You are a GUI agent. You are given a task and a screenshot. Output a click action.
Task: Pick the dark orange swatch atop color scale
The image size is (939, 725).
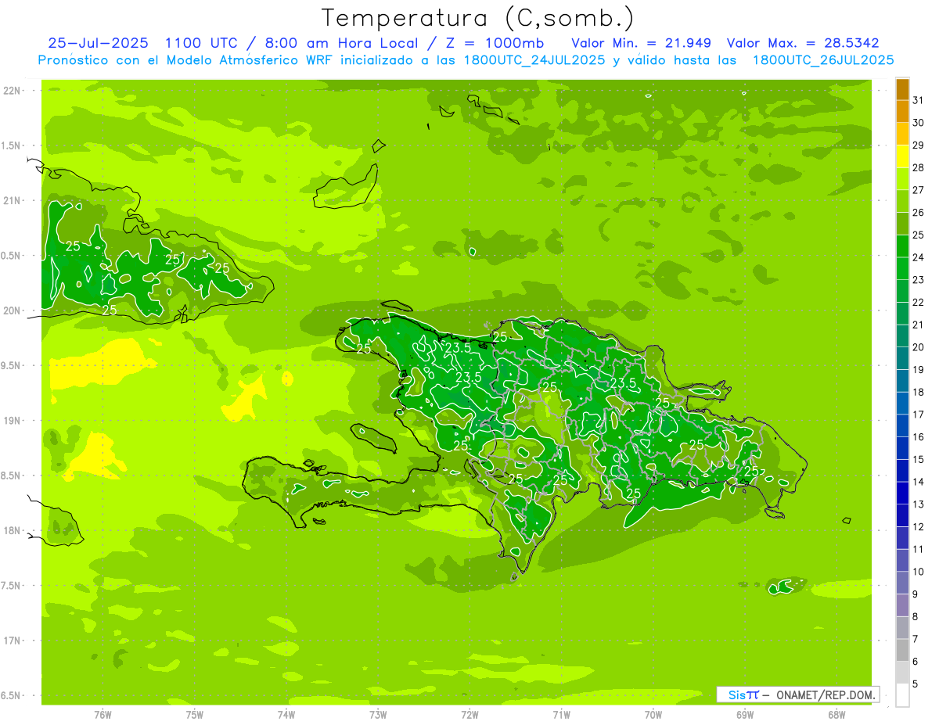[902, 90]
